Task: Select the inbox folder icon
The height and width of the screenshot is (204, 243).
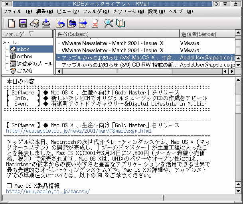Action: tap(13, 49)
